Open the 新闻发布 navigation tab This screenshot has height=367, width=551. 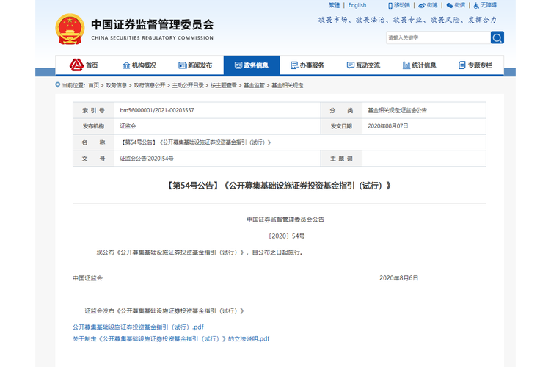195,65
